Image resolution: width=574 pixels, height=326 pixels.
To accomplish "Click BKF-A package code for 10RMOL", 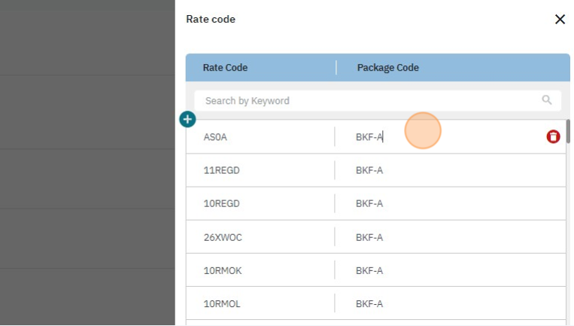I will click(369, 304).
